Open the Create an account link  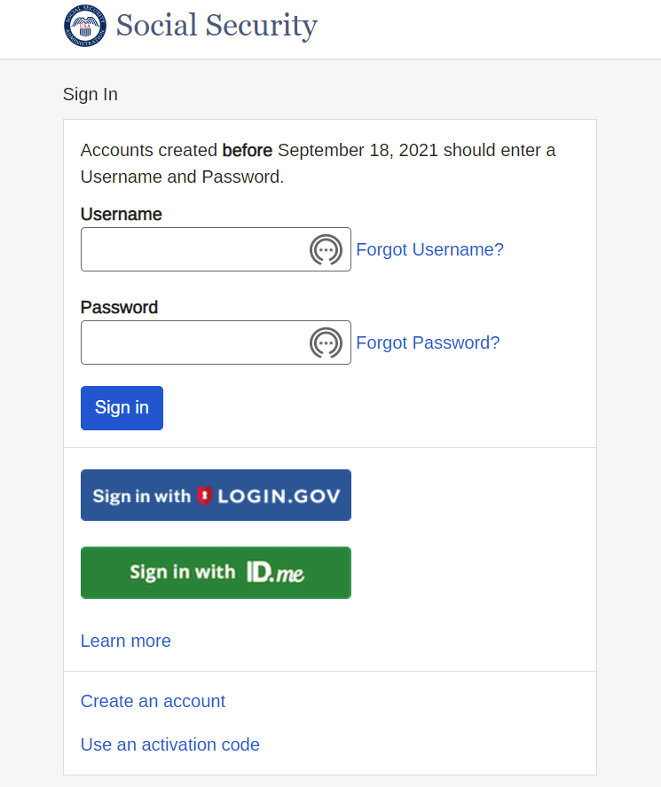click(x=153, y=701)
